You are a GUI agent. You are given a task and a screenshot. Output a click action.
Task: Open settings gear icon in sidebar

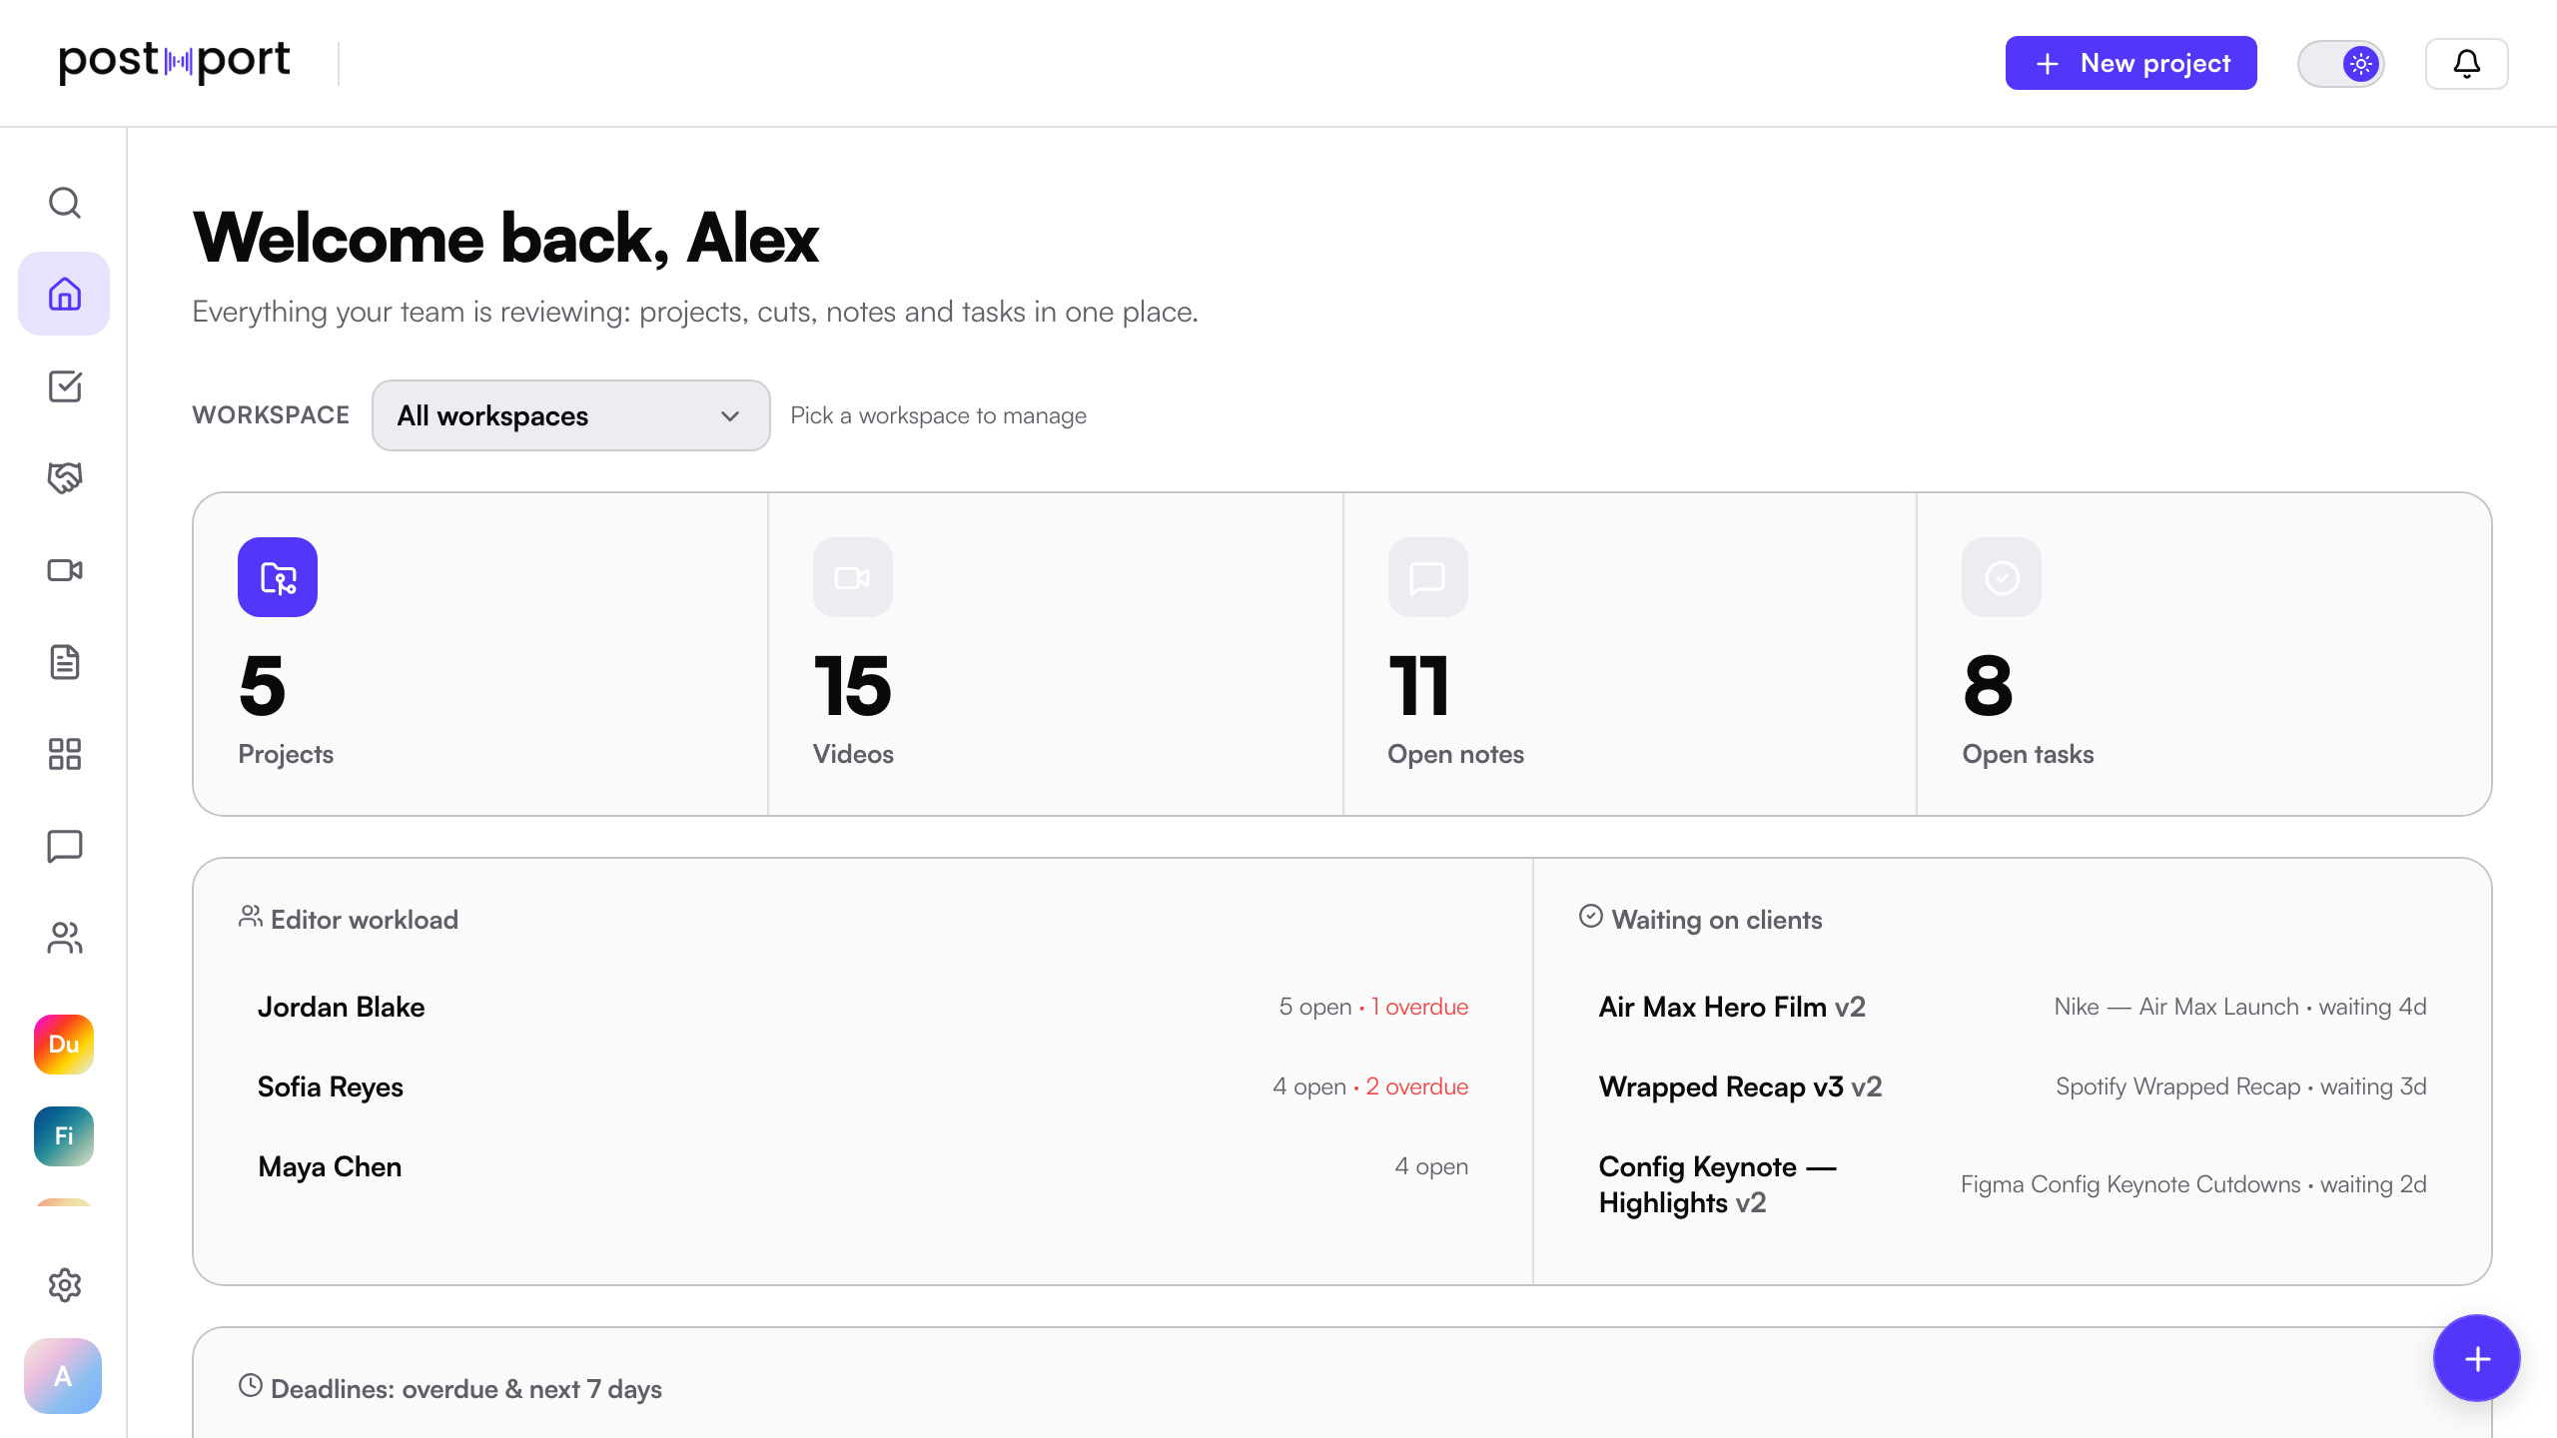[x=64, y=1285]
